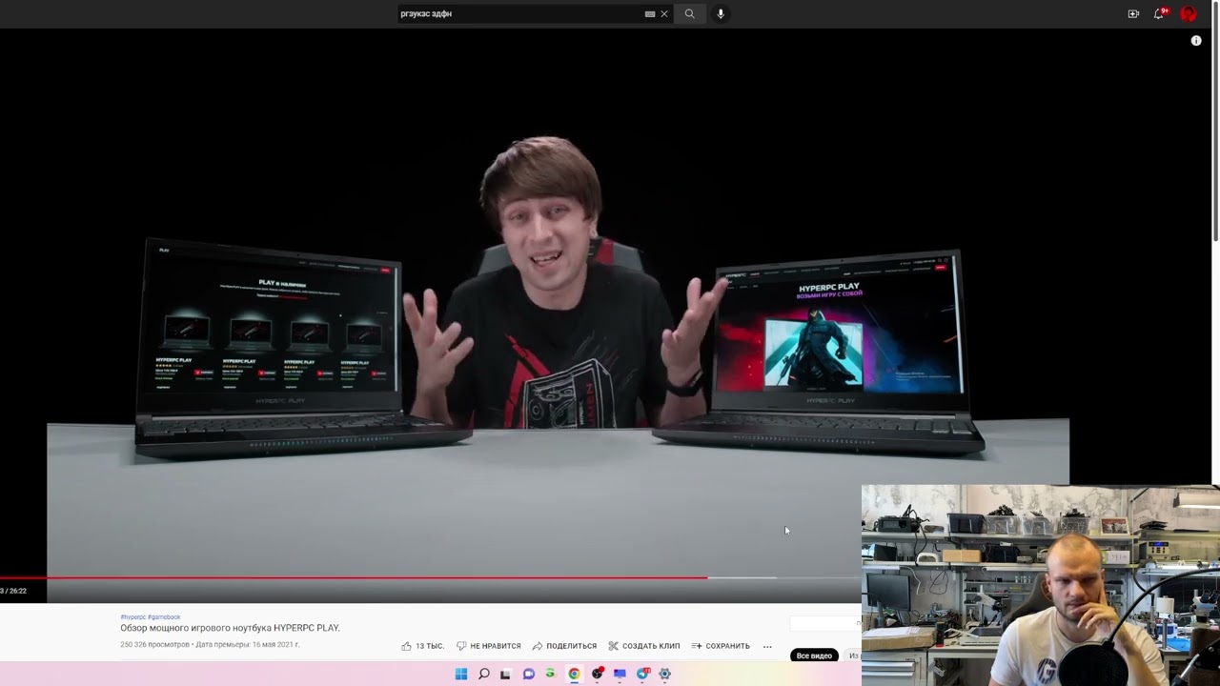Open the СОХРАНИТЬ playlist menu
The width and height of the screenshot is (1220, 686).
pos(721,646)
